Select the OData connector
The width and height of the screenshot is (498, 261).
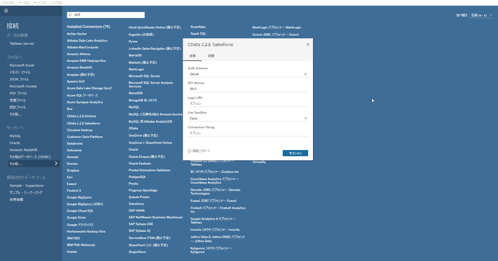[x=133, y=128]
